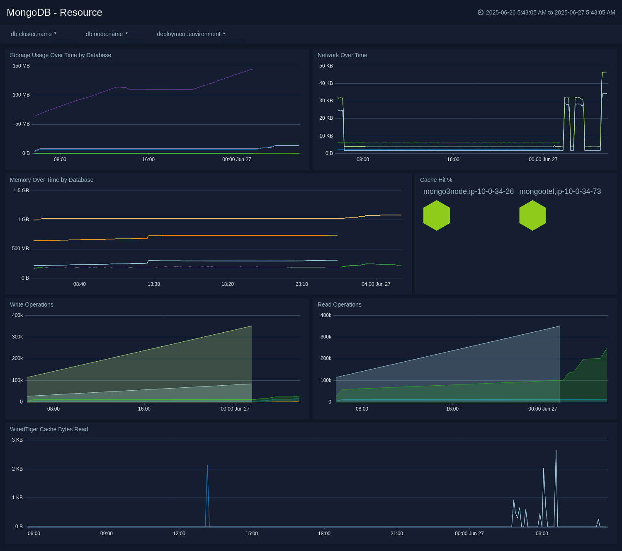
Task: Select WiredTiger Cache Bytes Read title
Action: pyautogui.click(x=49, y=429)
